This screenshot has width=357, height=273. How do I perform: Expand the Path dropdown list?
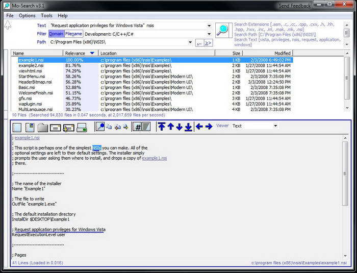190,42
